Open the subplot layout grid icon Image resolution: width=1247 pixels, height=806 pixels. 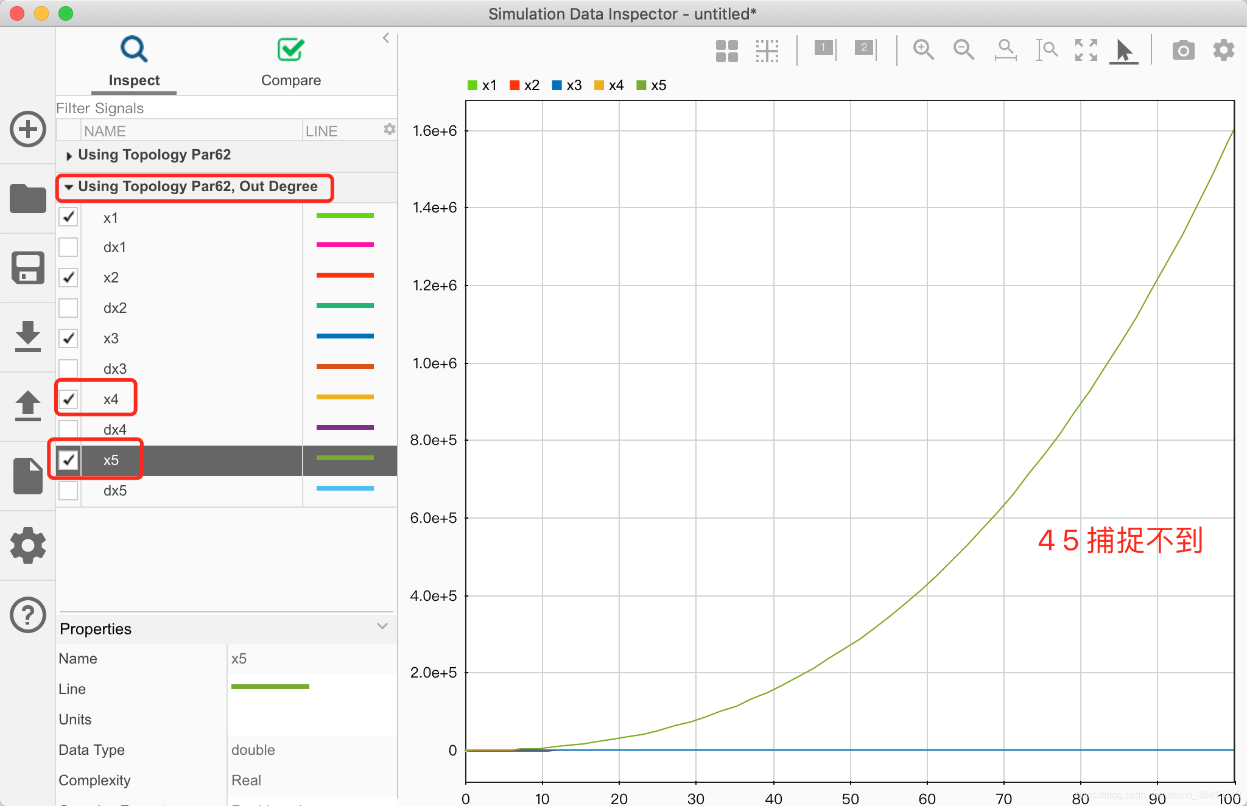point(726,51)
